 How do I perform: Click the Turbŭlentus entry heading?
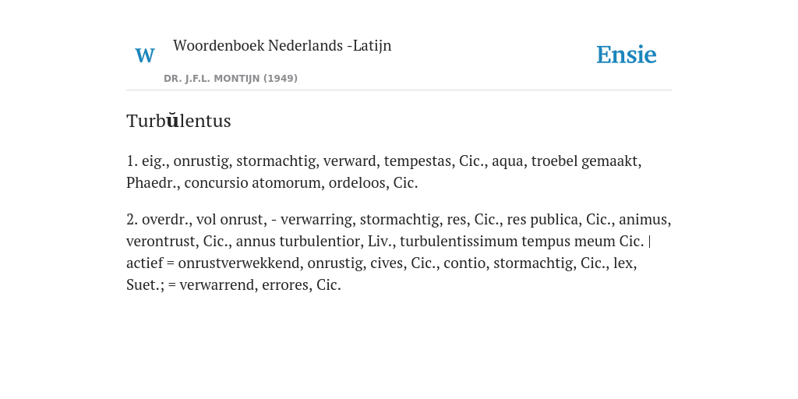click(x=178, y=121)
